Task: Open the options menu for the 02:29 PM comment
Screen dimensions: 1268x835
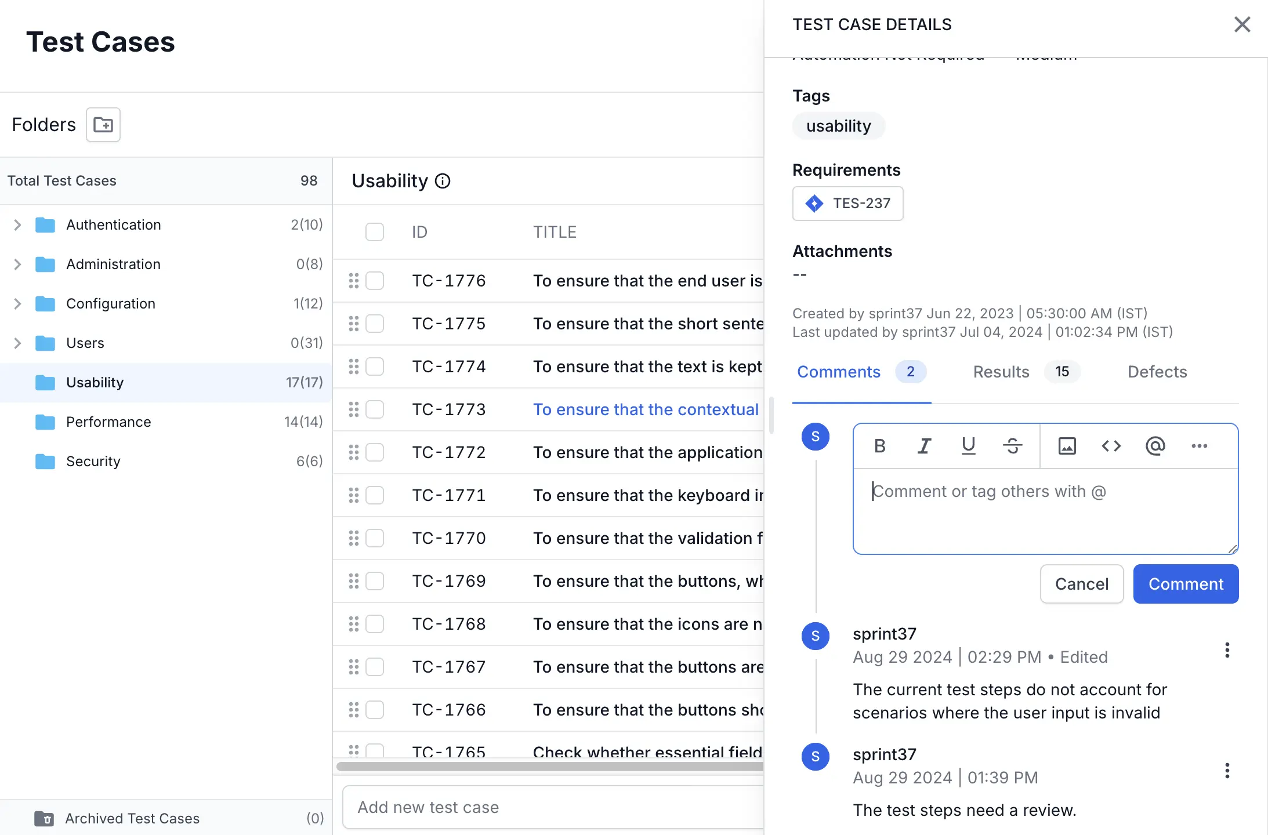Action: tap(1227, 650)
